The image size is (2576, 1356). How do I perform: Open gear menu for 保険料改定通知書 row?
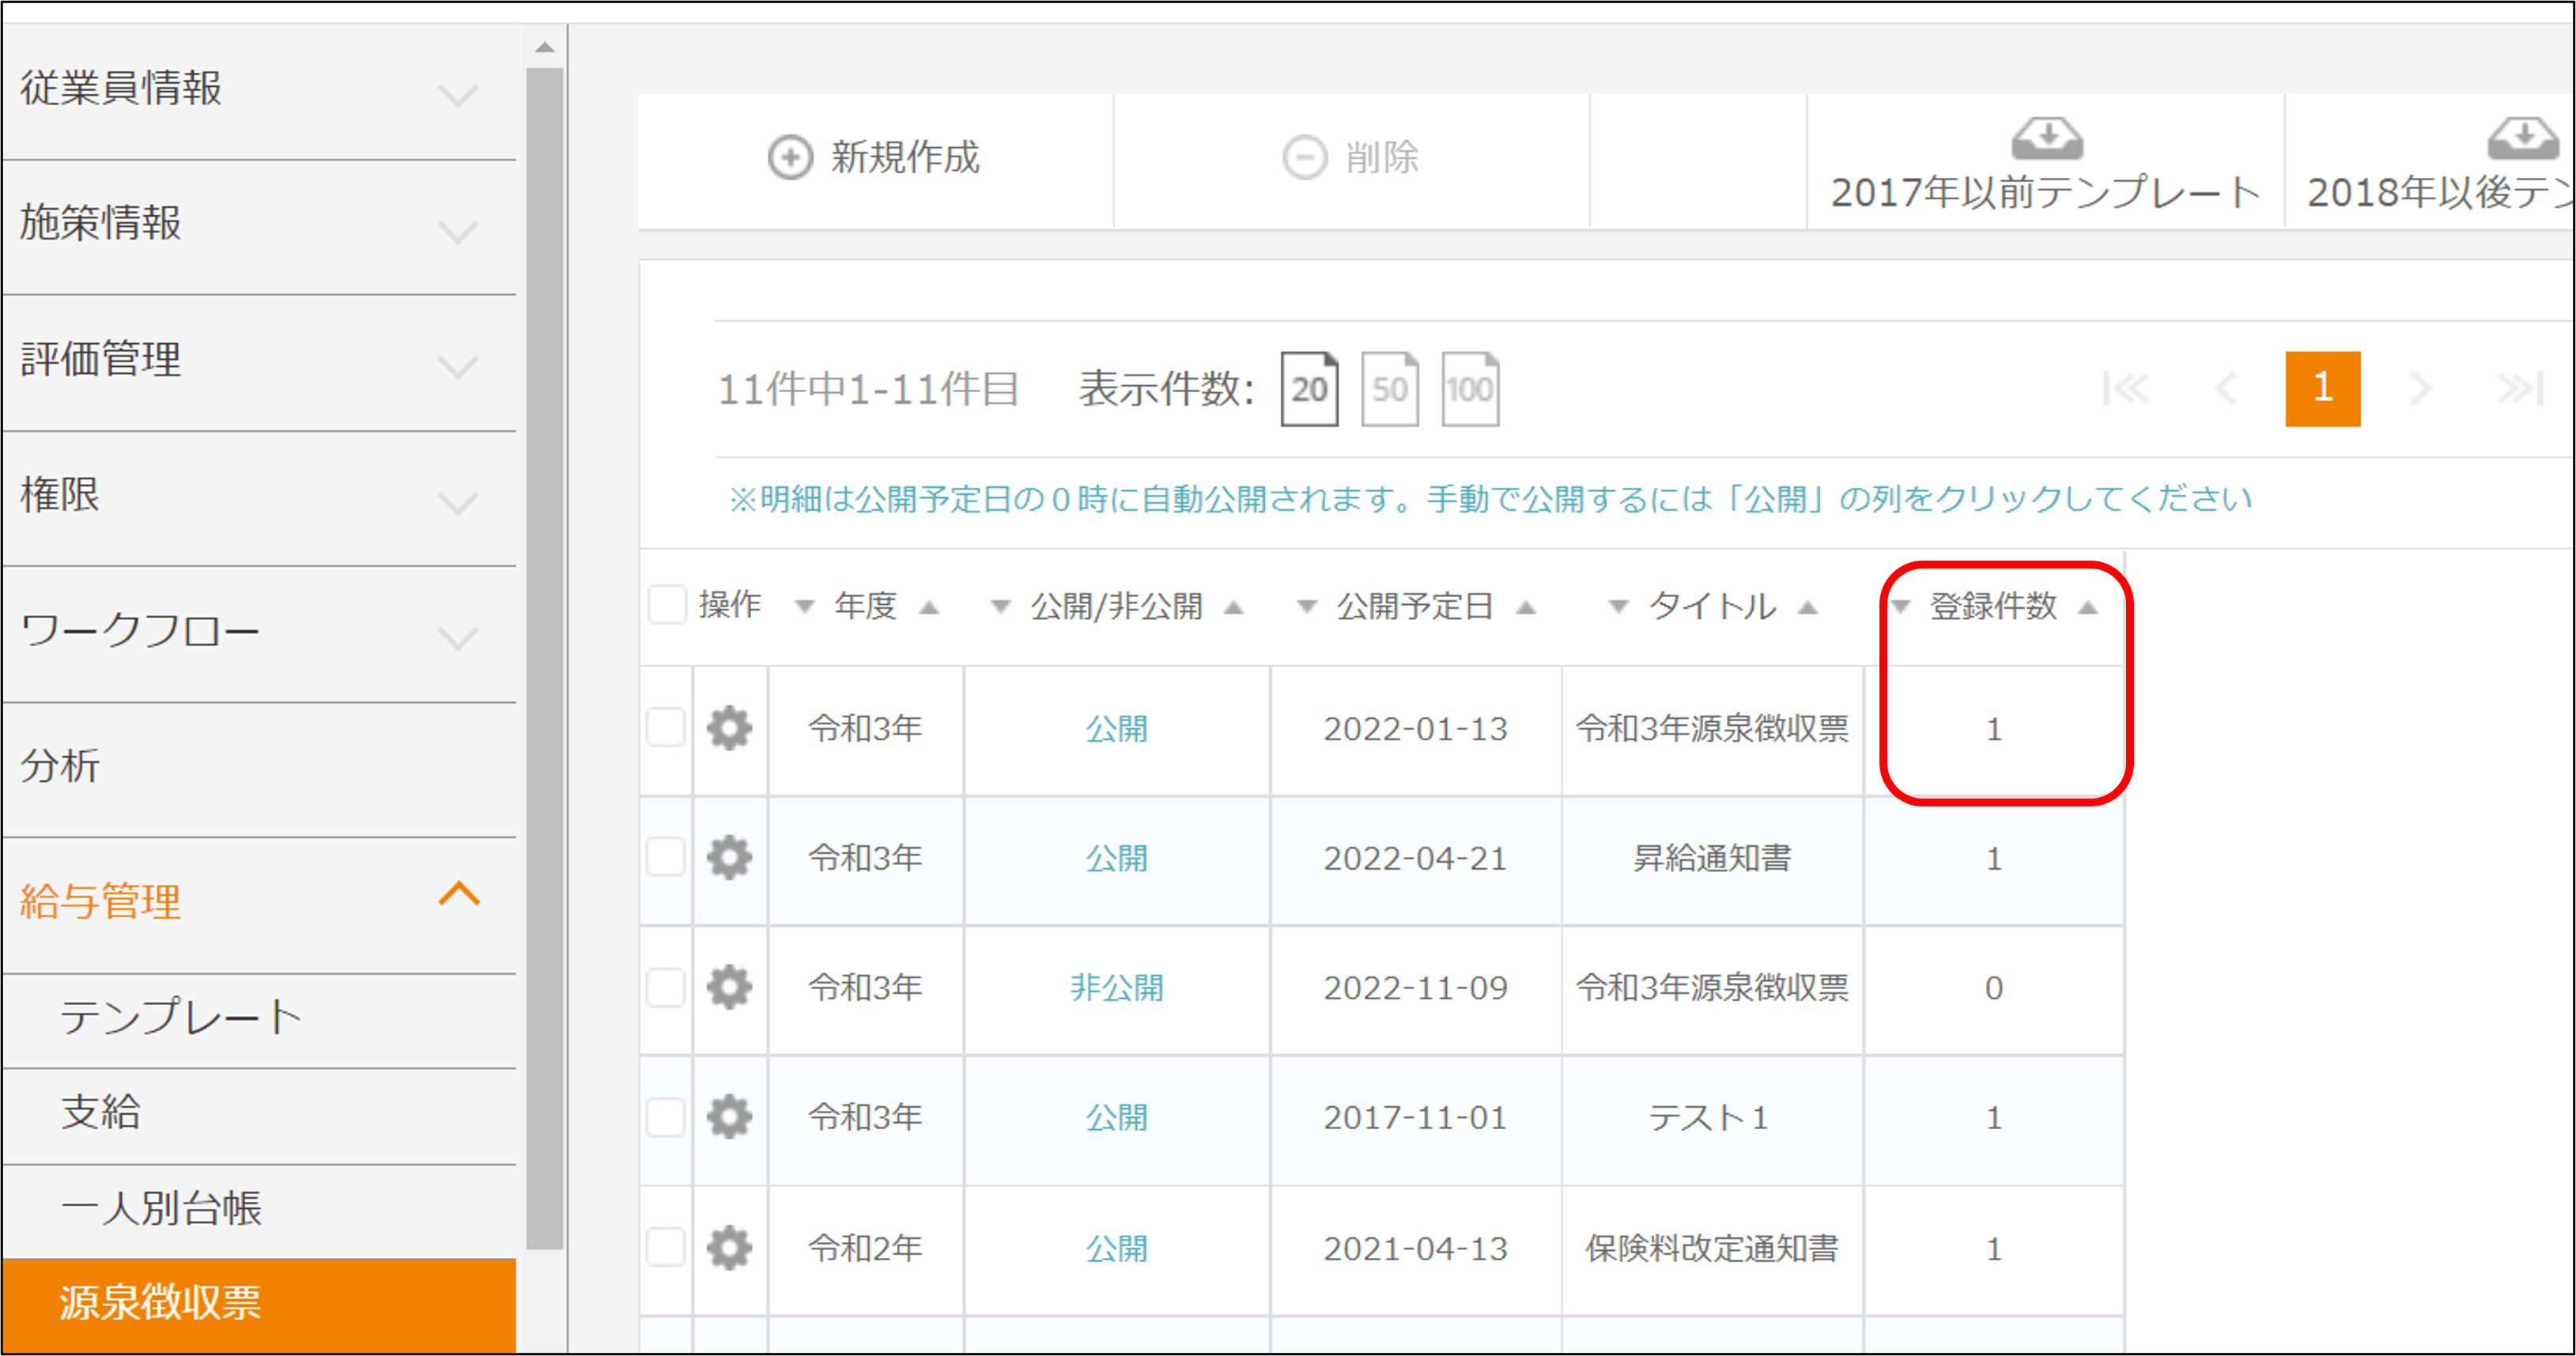729,1248
